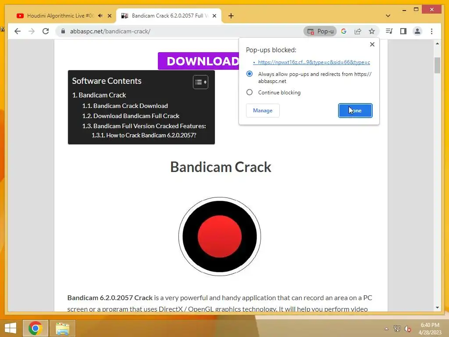Click the Software Contents heading
The width and height of the screenshot is (449, 337).
tap(107, 81)
